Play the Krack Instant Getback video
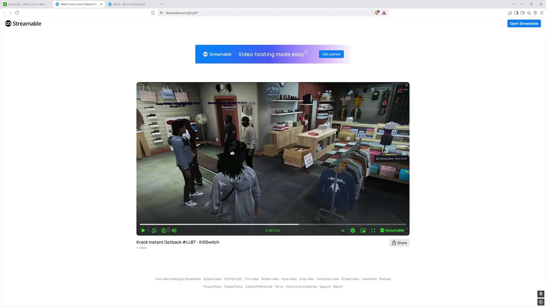The image size is (546, 307). pos(143,231)
